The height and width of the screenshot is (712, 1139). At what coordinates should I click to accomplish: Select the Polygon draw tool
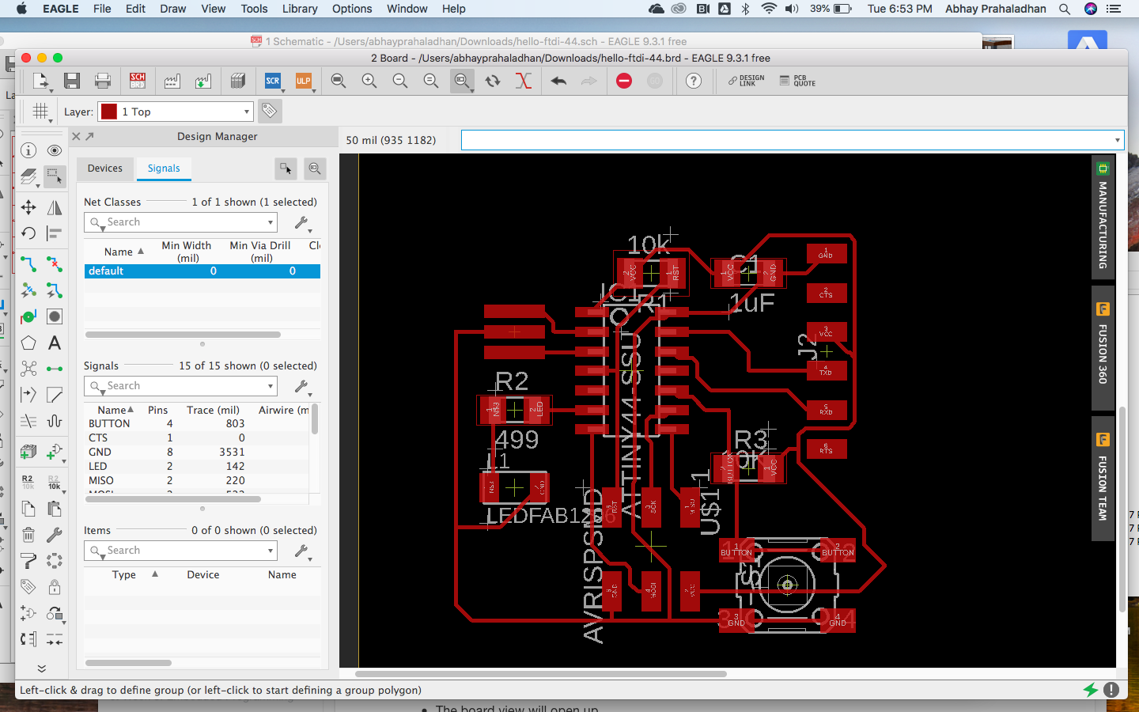point(28,343)
